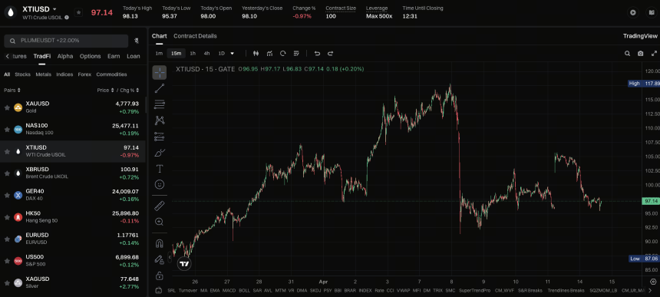The image size is (660, 297).
Task: Collapse the drawing toolbar side arrow
Action: point(170,257)
